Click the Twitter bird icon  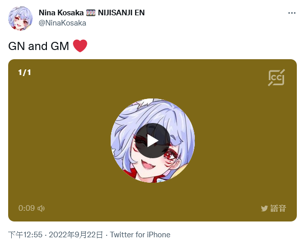(264, 208)
